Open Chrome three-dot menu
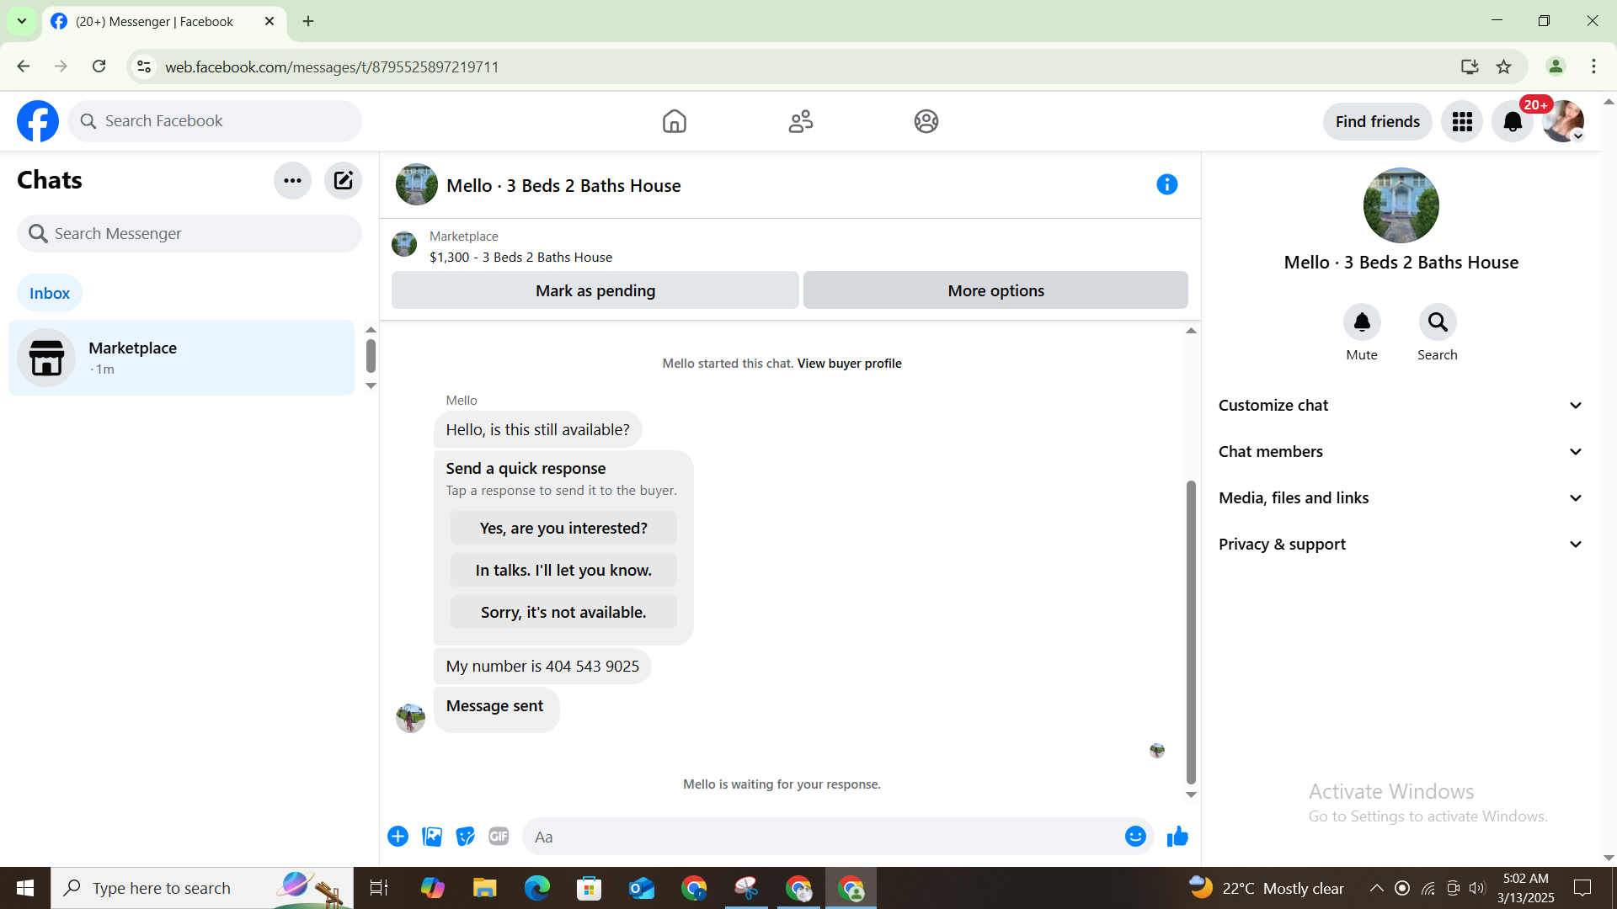 coord(1593,66)
